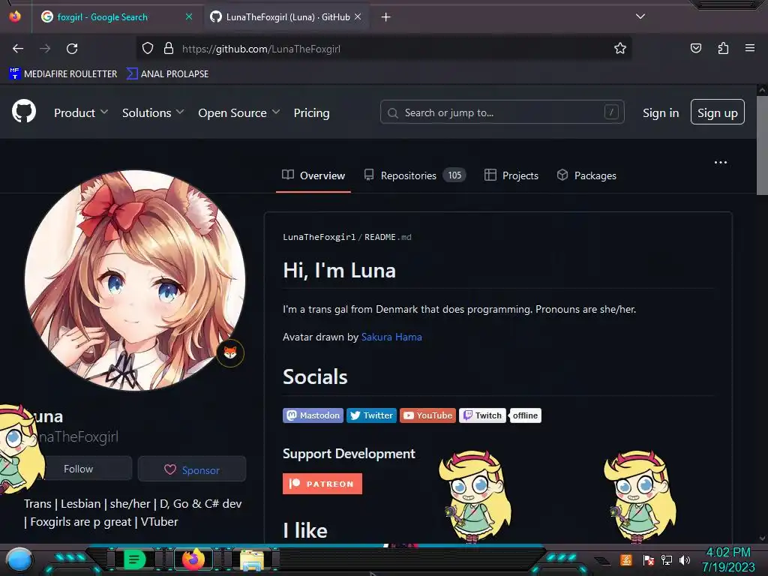Open the volume speaker tray icon
The height and width of the screenshot is (576, 768).
click(685, 559)
